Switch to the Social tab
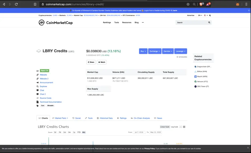 click(77, 118)
